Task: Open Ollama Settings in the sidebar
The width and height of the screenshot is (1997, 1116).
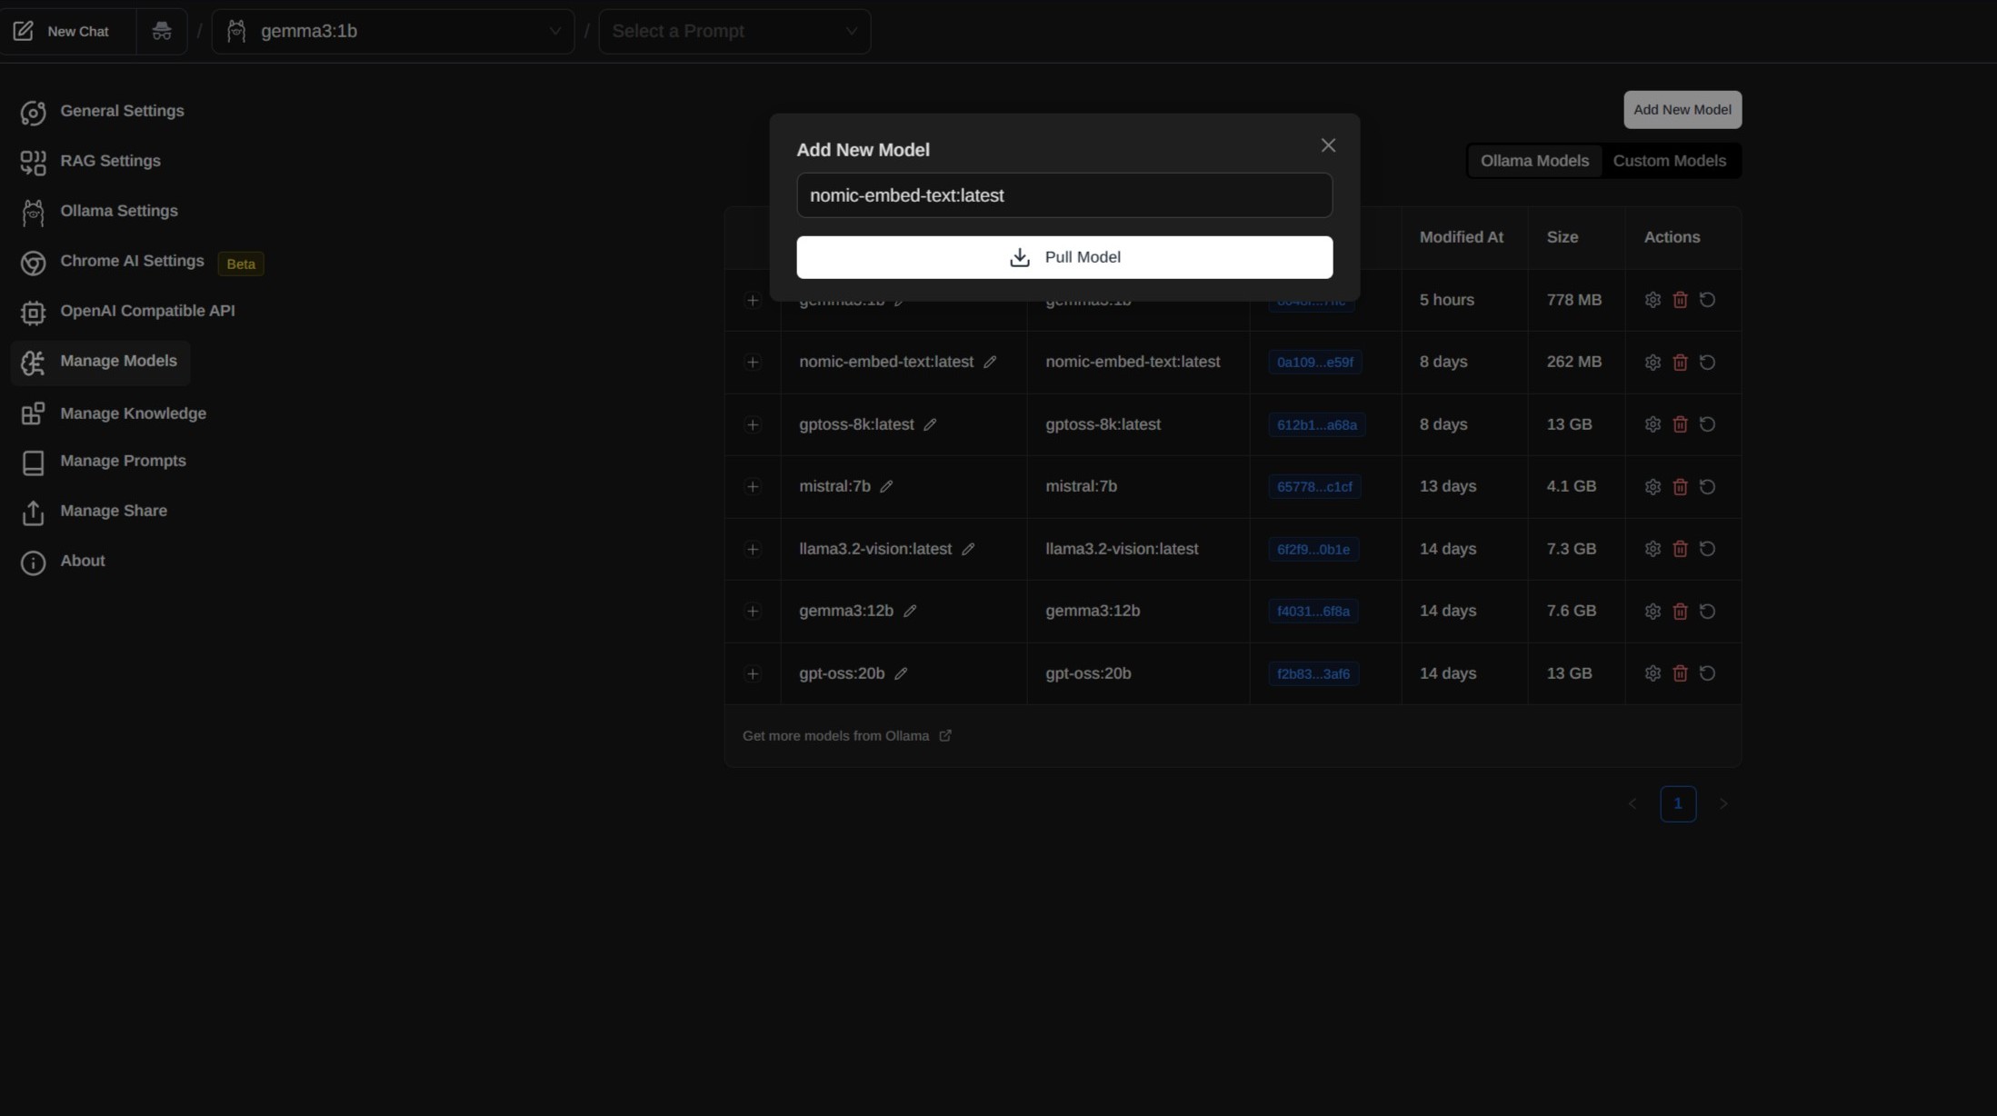Action: (x=99, y=211)
